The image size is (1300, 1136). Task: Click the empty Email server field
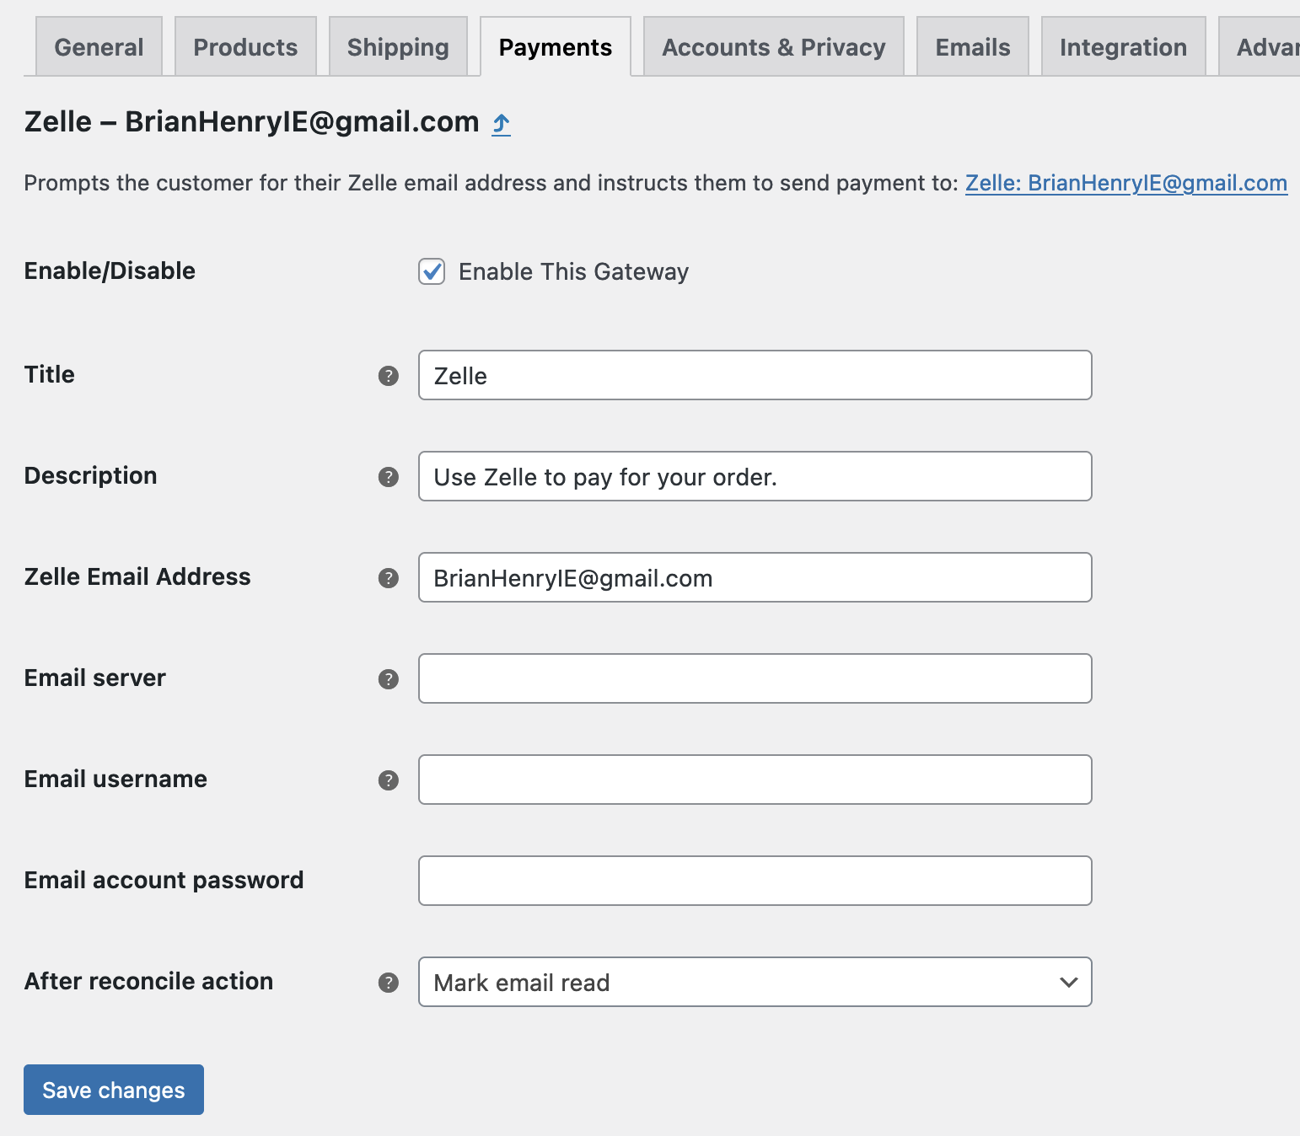[755, 678]
